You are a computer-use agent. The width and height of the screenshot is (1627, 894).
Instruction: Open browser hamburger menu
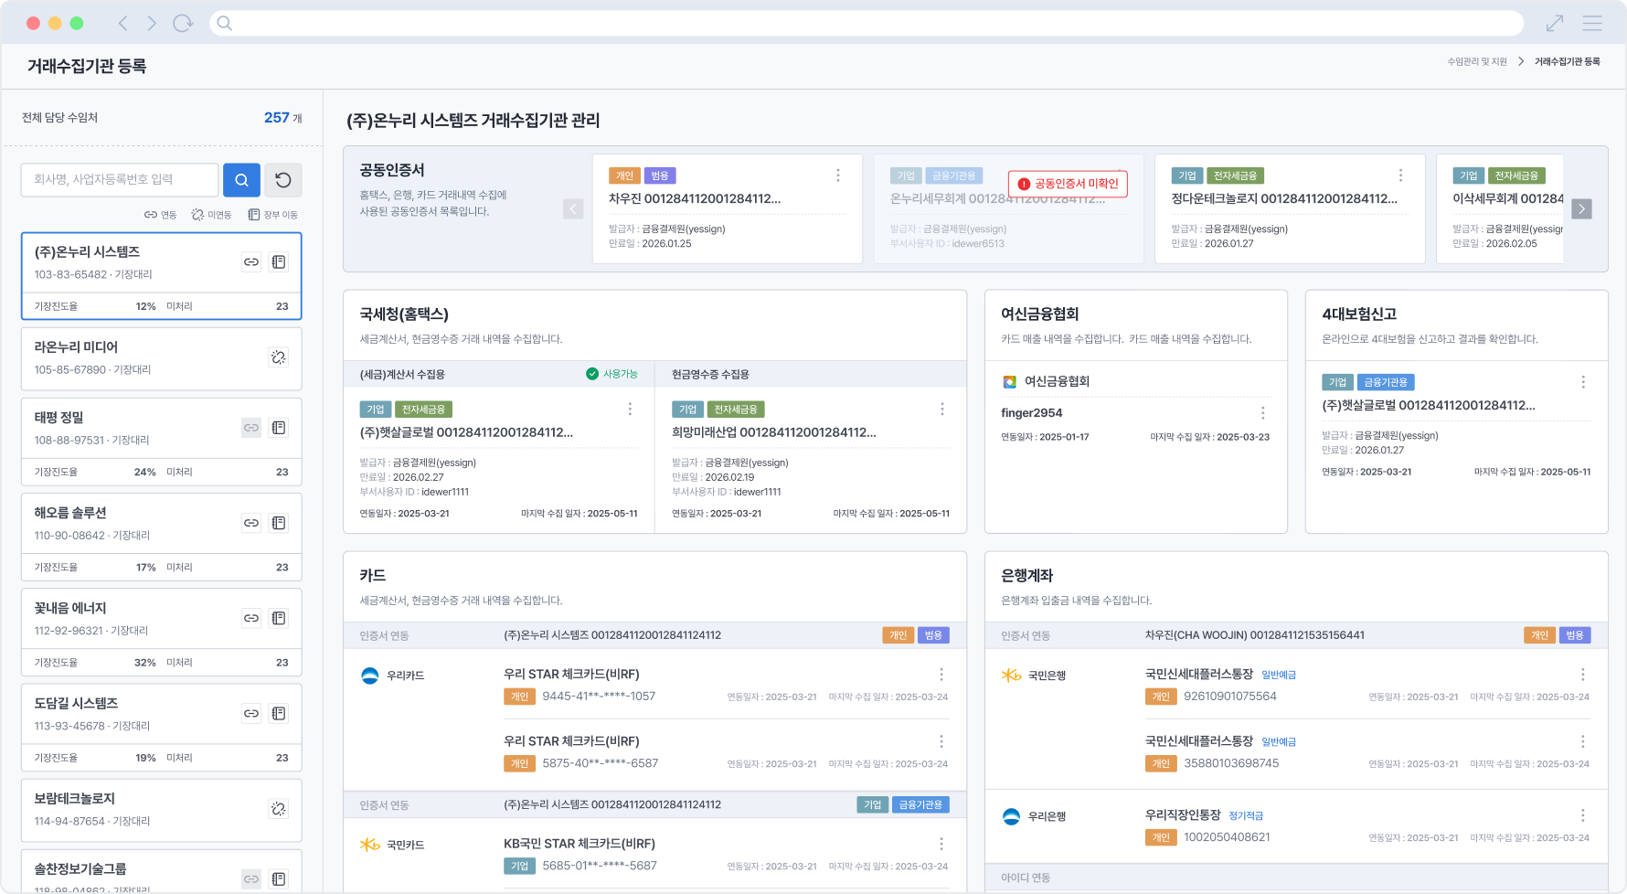(1593, 23)
